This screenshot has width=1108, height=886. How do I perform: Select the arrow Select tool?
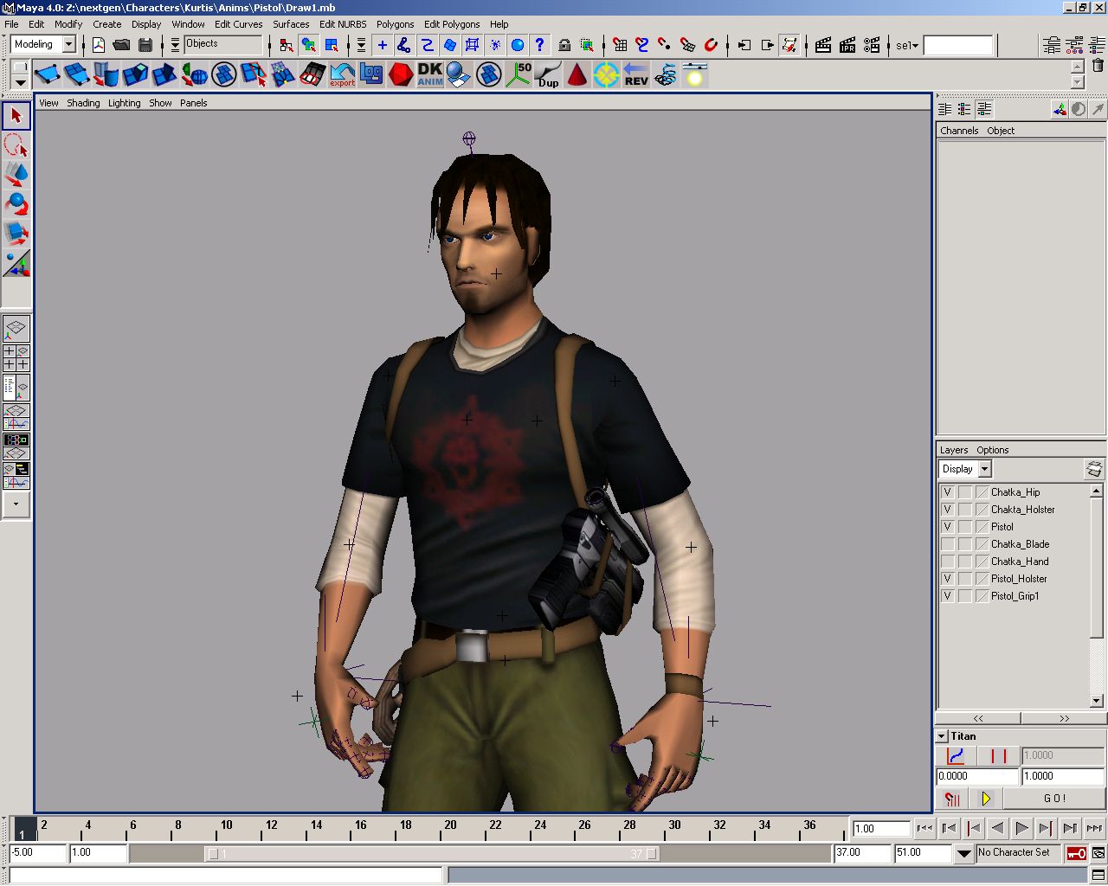click(x=16, y=116)
